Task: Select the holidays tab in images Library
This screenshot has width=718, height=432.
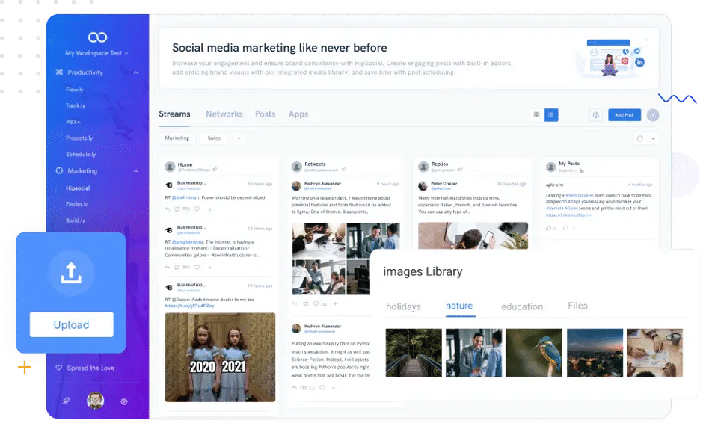Action: 403,306
